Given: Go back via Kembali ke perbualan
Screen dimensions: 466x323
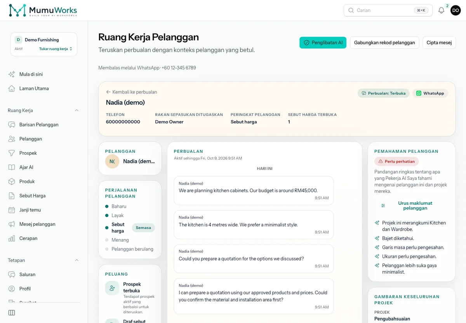Looking at the screenshot, I should (132, 92).
